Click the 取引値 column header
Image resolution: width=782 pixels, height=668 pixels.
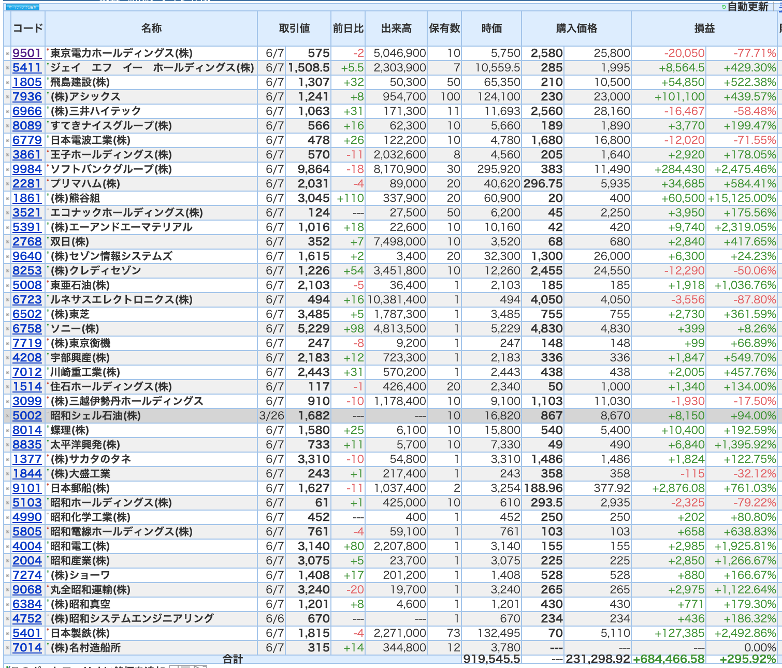pos(294,28)
